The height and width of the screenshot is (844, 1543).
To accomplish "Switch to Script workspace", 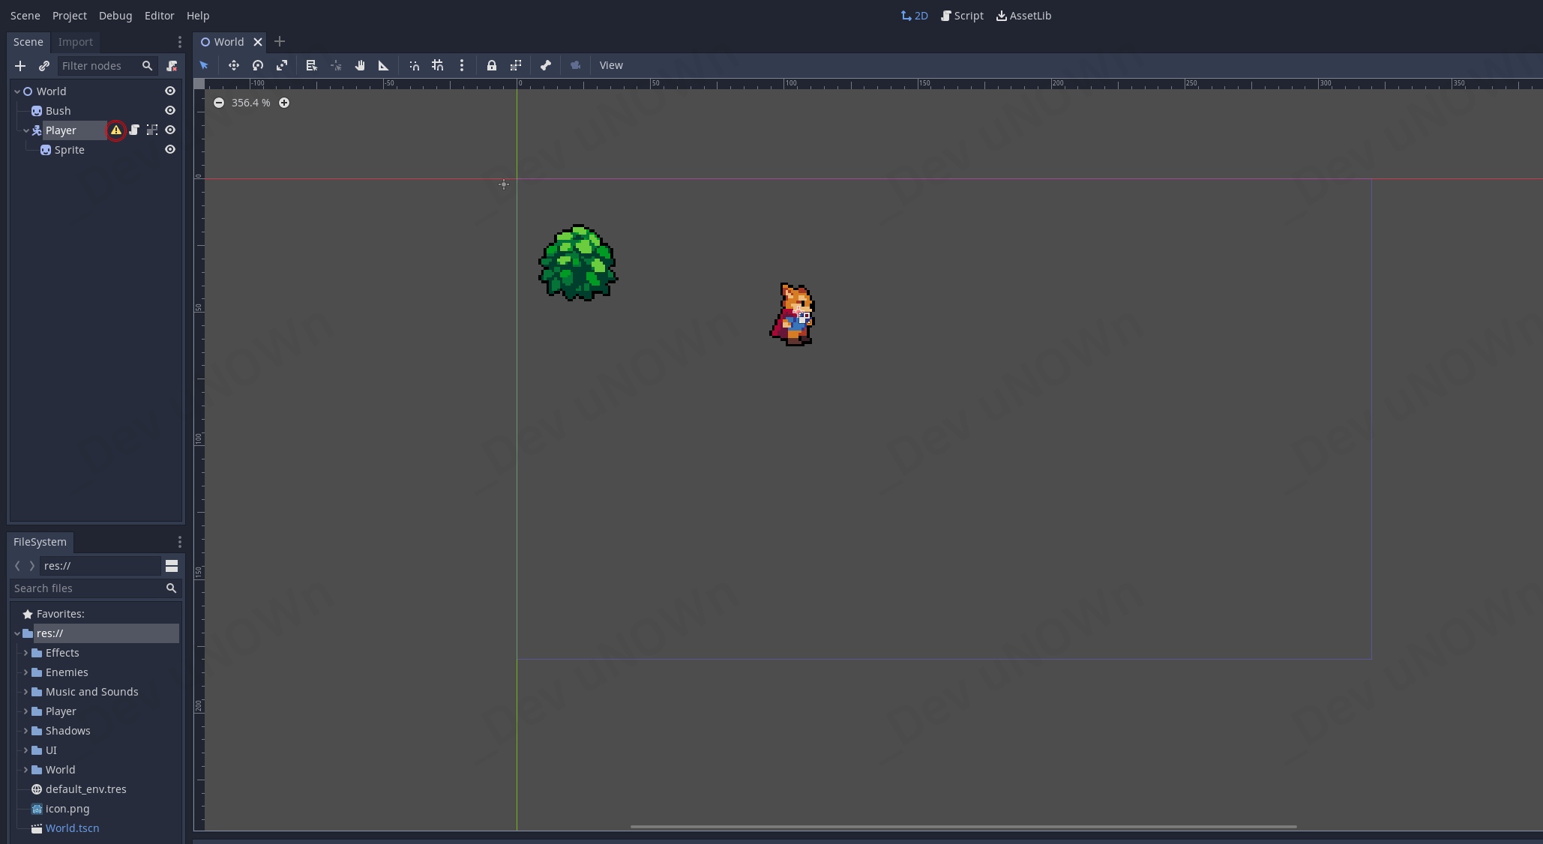I will pyautogui.click(x=962, y=16).
